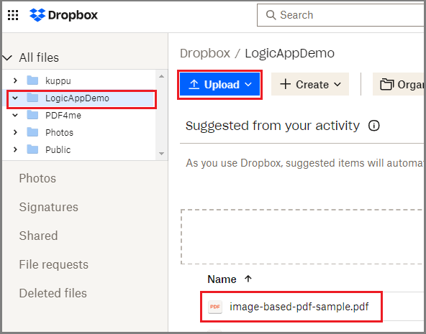Go to Dropbox root breadcrumb
The height and width of the screenshot is (334, 426).
[205, 53]
